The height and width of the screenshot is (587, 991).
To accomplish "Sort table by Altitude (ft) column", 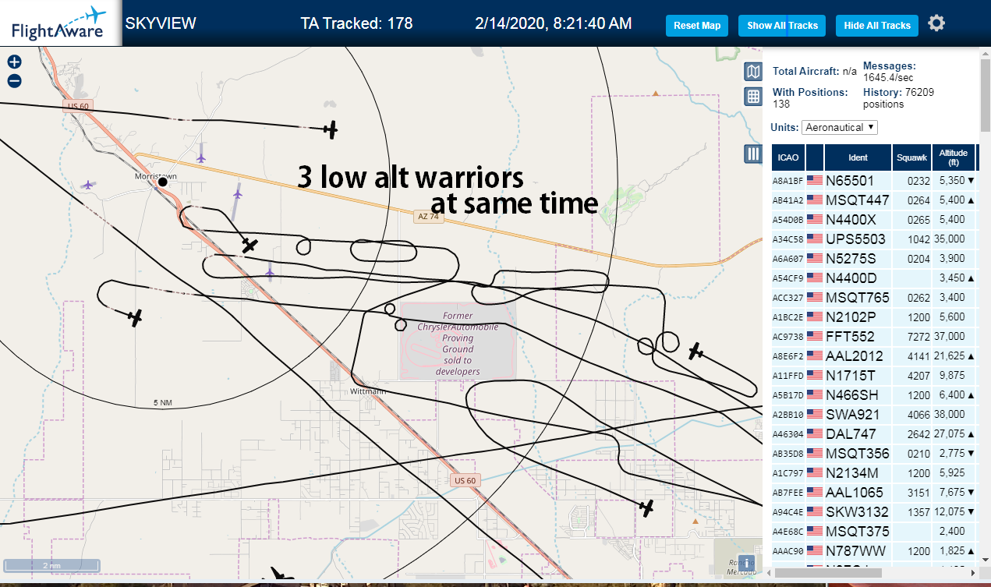I will tap(954, 157).
